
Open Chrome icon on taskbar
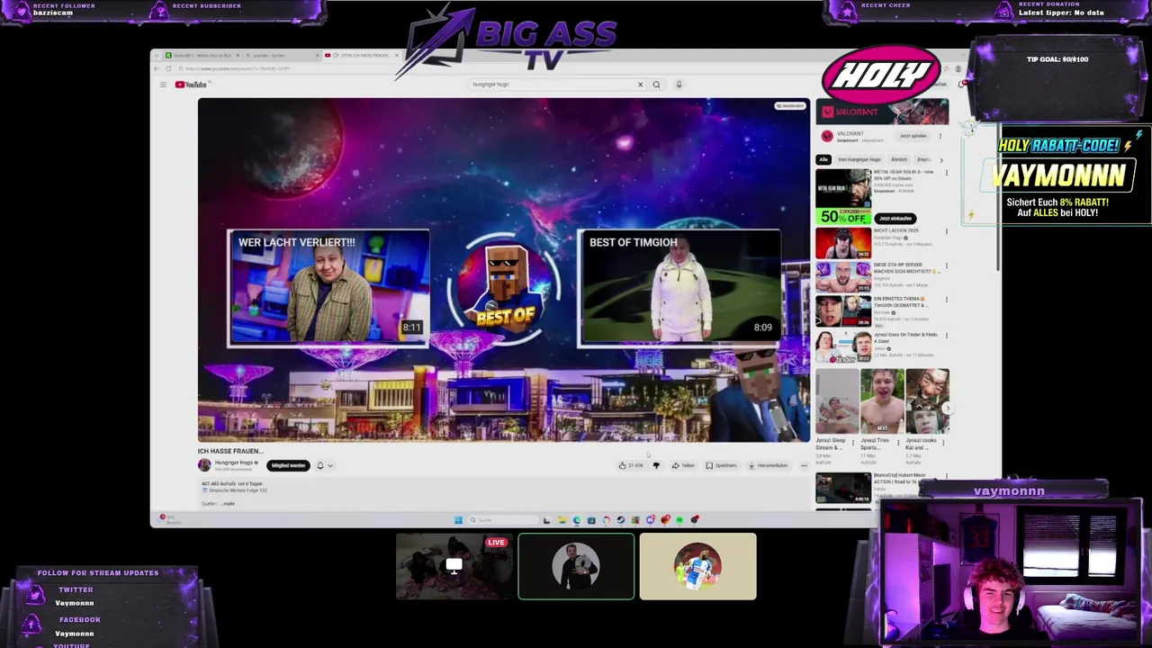(606, 520)
